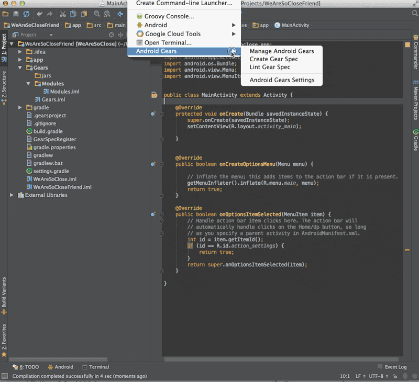Find using the magnifier toolbar icon
The image size is (419, 382).
(97, 14)
